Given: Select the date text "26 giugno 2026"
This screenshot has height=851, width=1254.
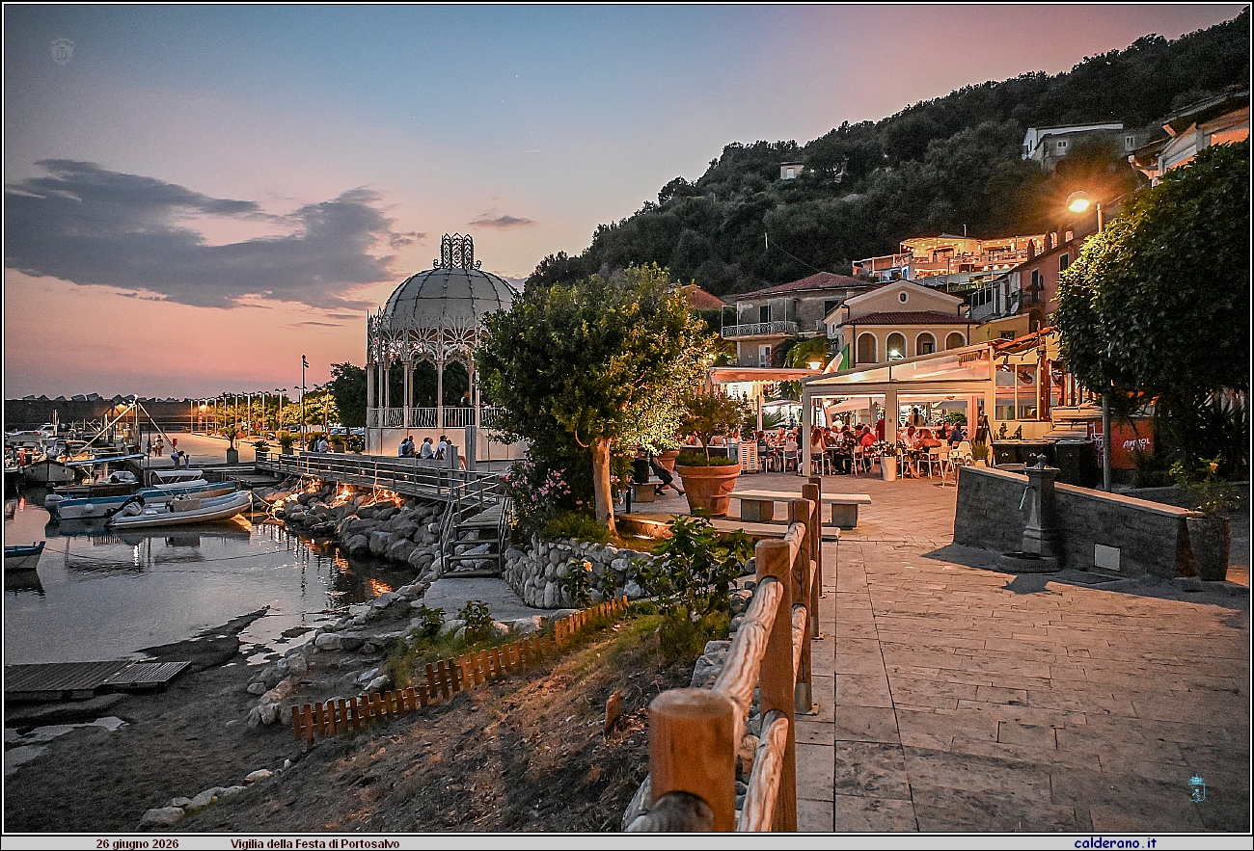Looking at the screenshot, I should tap(137, 843).
